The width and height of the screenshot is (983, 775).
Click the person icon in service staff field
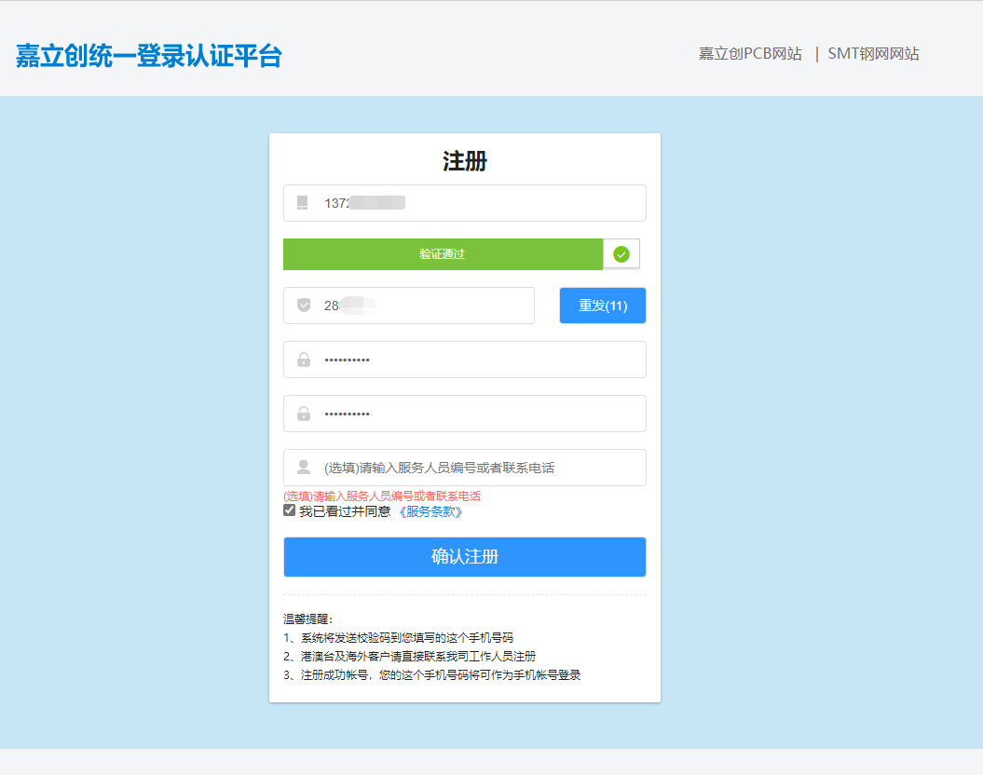tap(304, 468)
